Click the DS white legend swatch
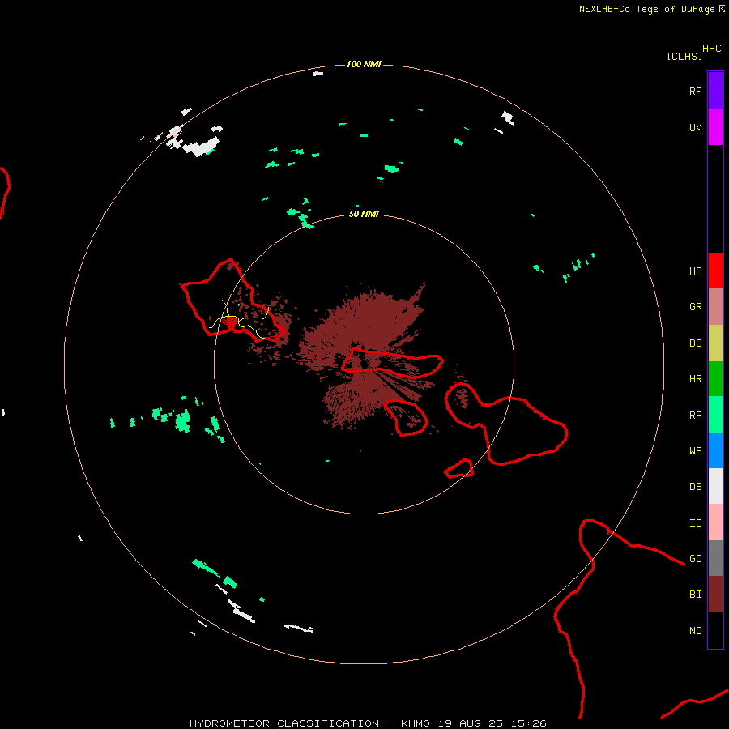The height and width of the screenshot is (729, 729). coord(715,486)
